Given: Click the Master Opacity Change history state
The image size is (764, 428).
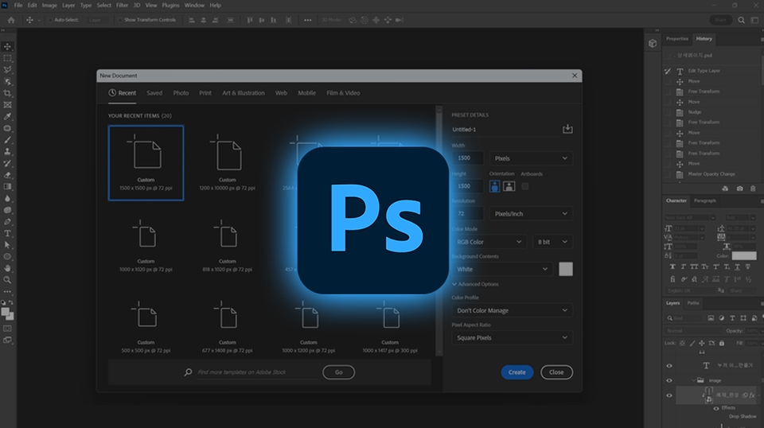Looking at the screenshot, I should 711,174.
